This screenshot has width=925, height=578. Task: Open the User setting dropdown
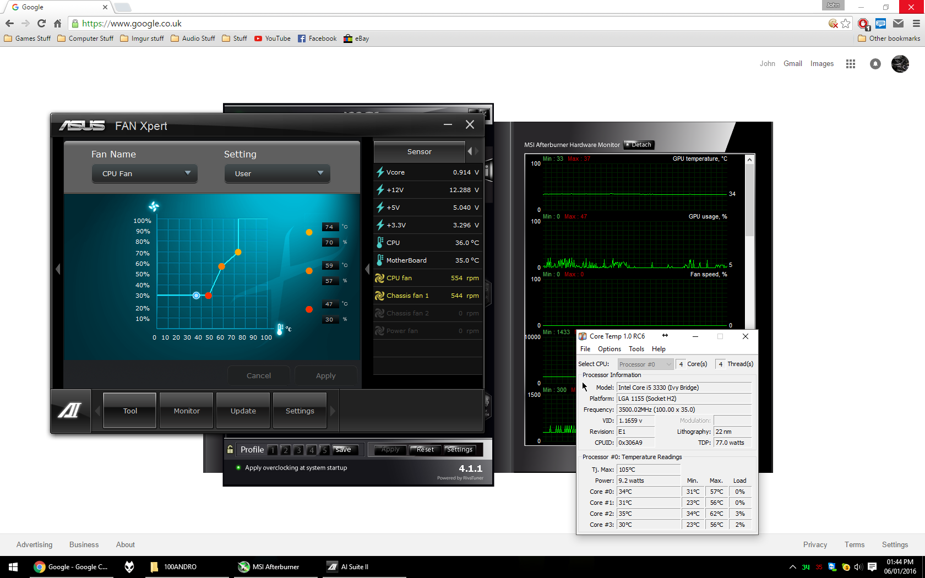[x=277, y=173]
